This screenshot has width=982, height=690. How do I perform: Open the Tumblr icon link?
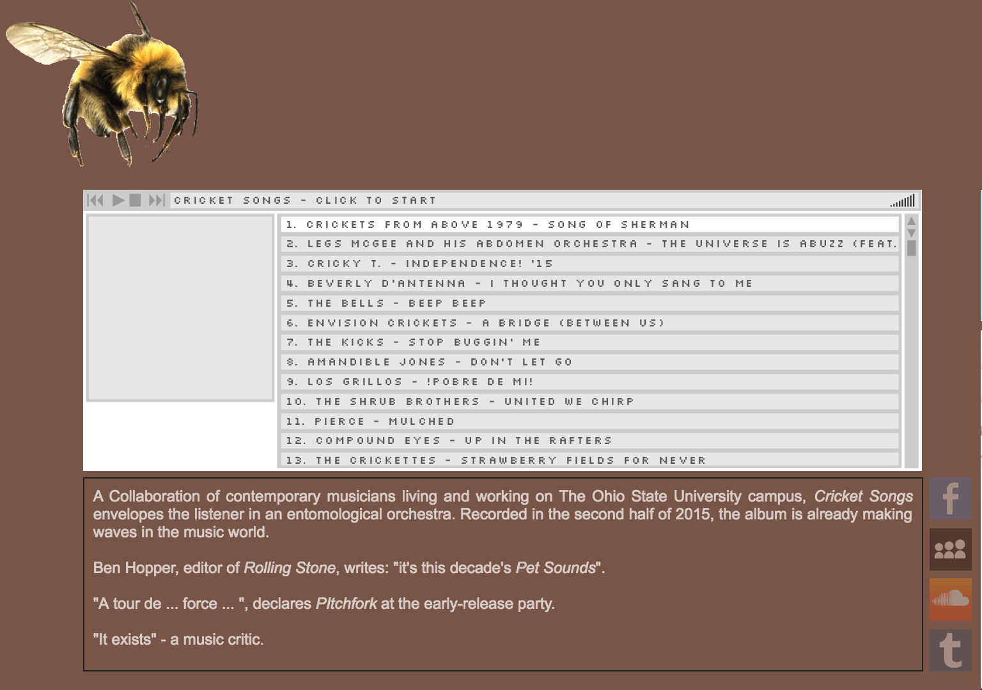(950, 650)
